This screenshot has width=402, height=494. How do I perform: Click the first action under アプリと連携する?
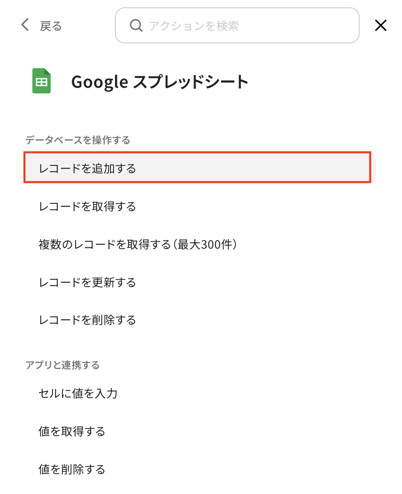coord(78,393)
